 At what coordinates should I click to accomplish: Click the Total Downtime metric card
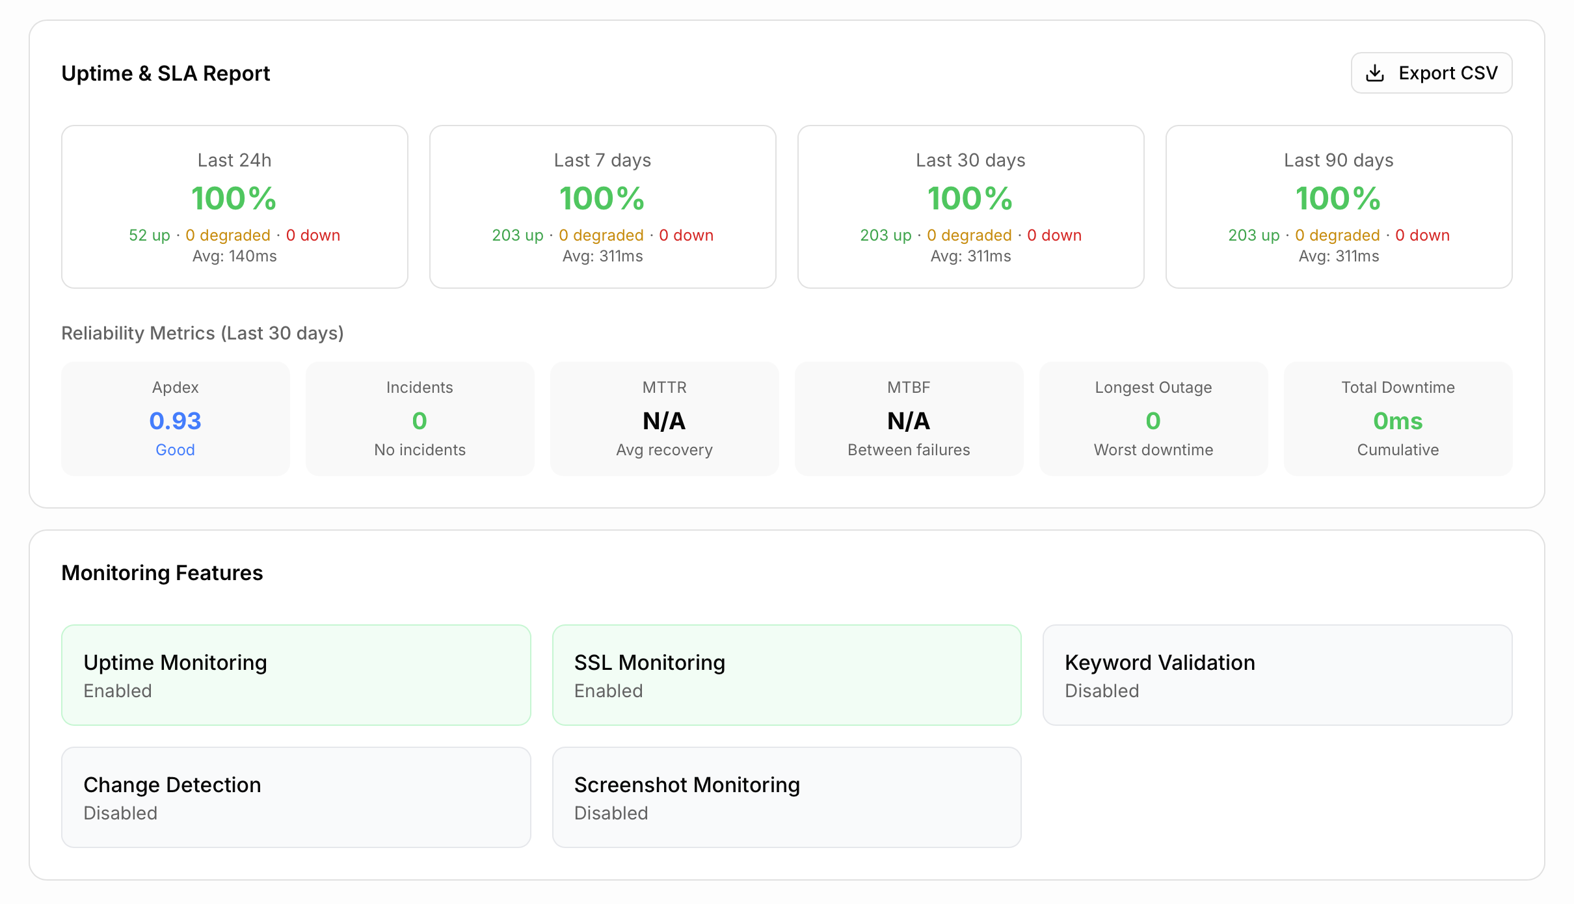coord(1398,418)
